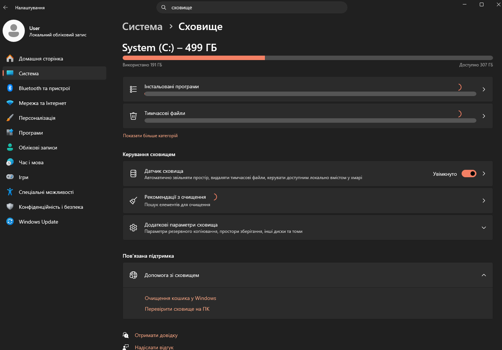This screenshot has height=350, width=502.
Task: Click the search field containing сховище
Action: tap(252, 7)
